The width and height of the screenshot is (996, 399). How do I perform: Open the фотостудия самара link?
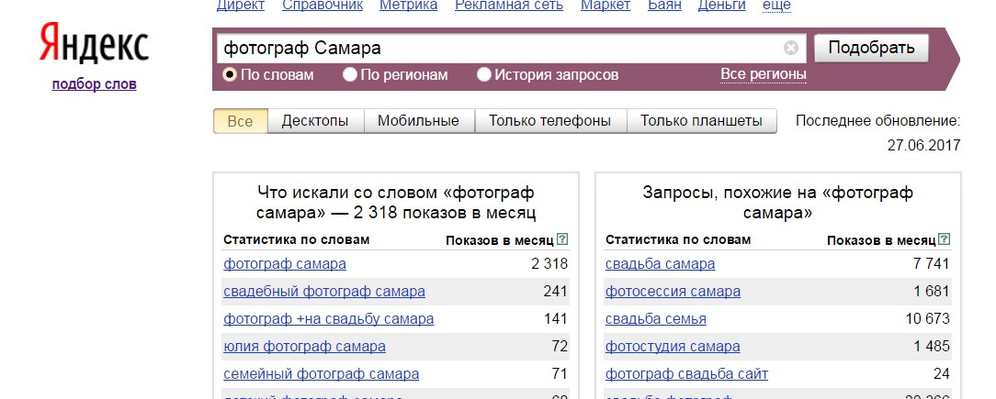(x=673, y=347)
